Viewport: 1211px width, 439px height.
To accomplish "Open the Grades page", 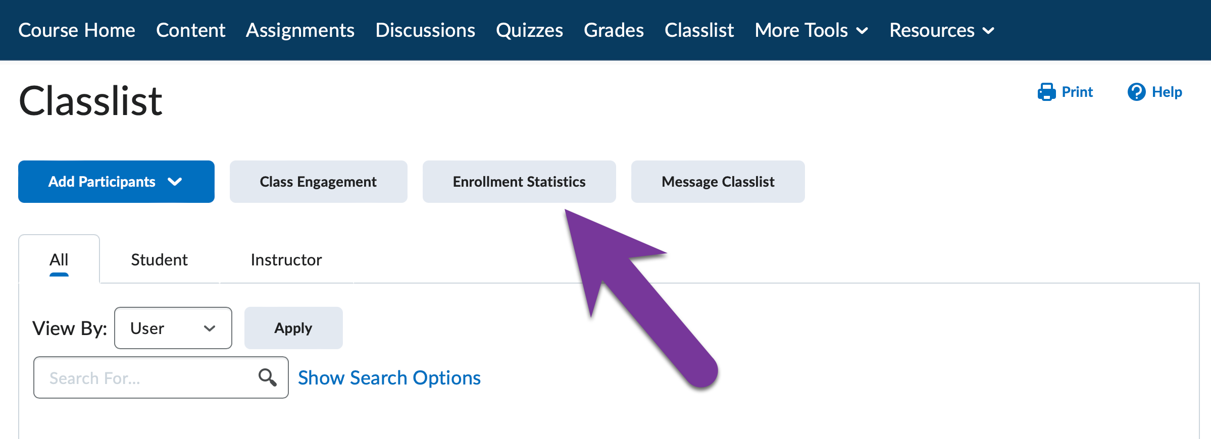I will [x=614, y=30].
